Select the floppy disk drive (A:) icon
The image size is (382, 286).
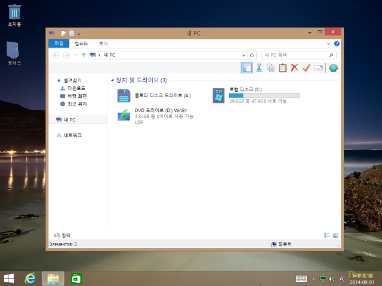124,95
